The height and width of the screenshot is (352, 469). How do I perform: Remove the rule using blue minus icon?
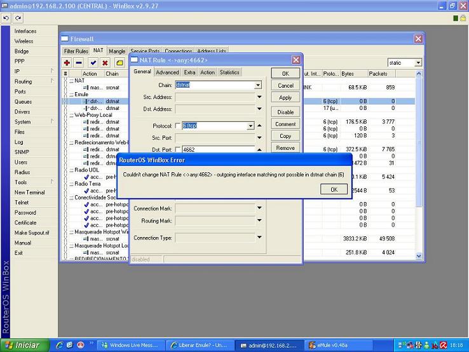pyautogui.click(x=79, y=63)
